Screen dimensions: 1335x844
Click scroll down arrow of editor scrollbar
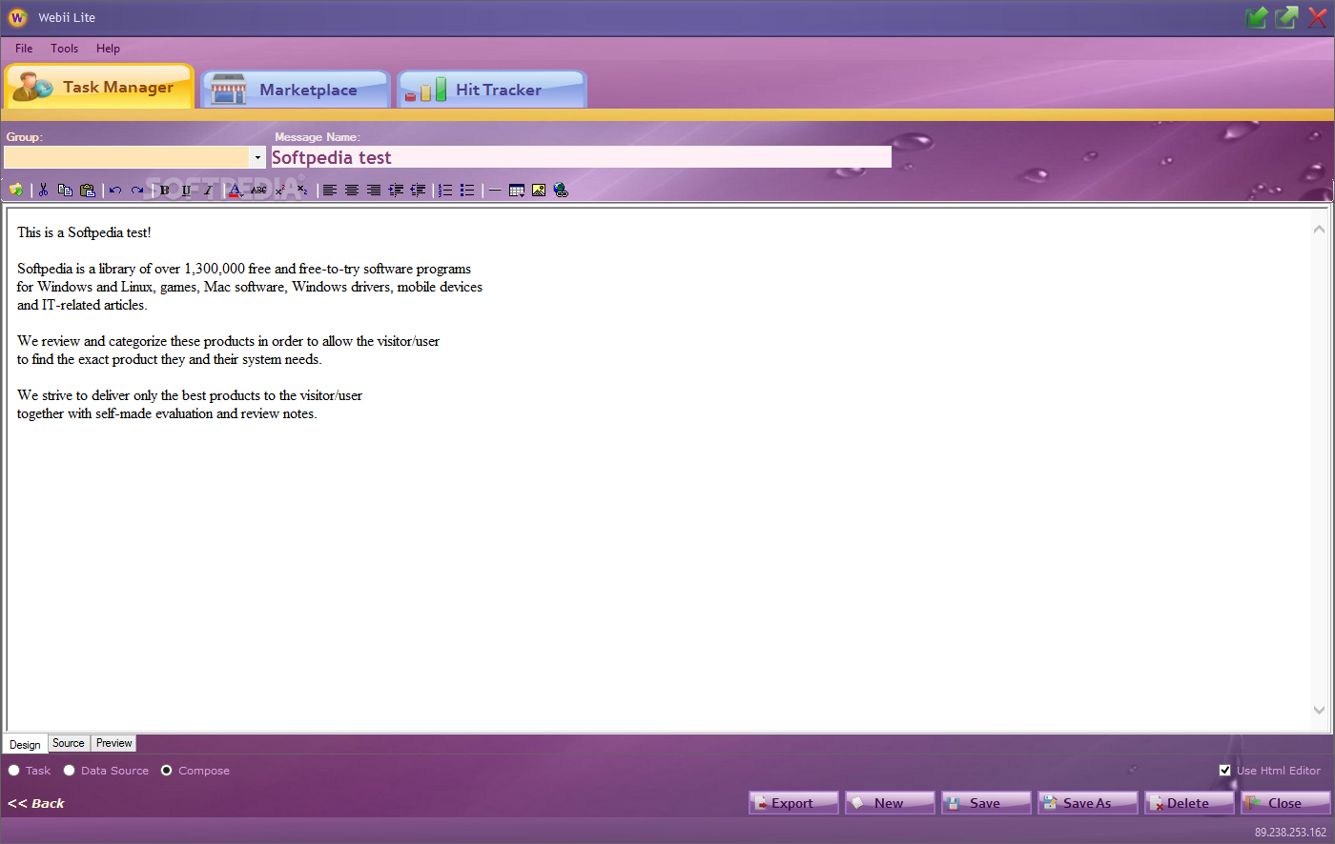pos(1319,710)
